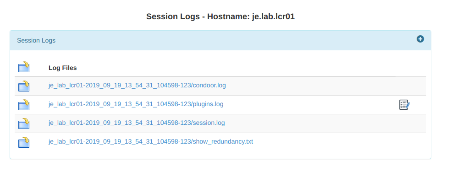The image size is (457, 177).
Task: View the session.log file link
Action: point(137,123)
